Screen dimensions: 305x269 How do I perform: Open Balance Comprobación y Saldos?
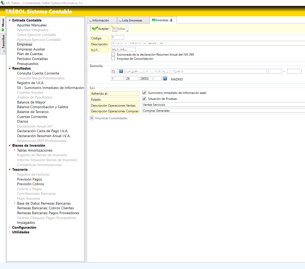tap(43, 107)
